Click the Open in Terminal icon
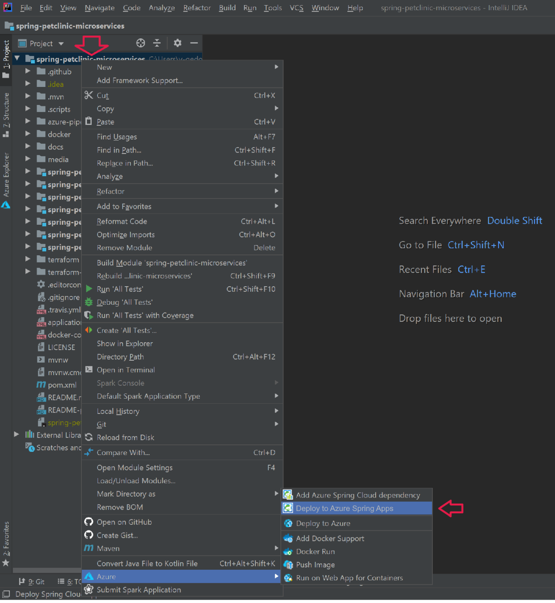 89,369
